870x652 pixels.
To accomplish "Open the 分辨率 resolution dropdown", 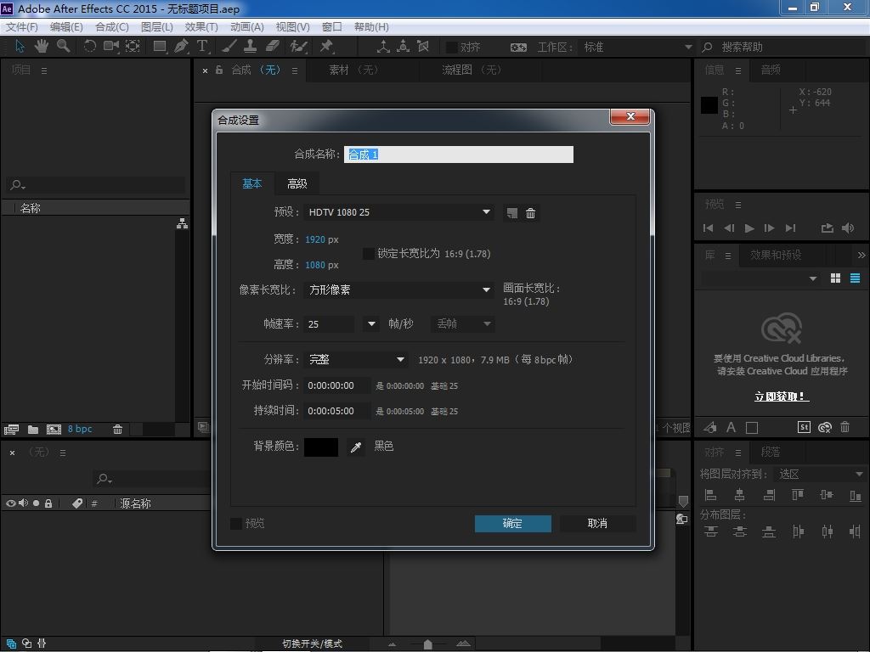I will click(x=356, y=360).
